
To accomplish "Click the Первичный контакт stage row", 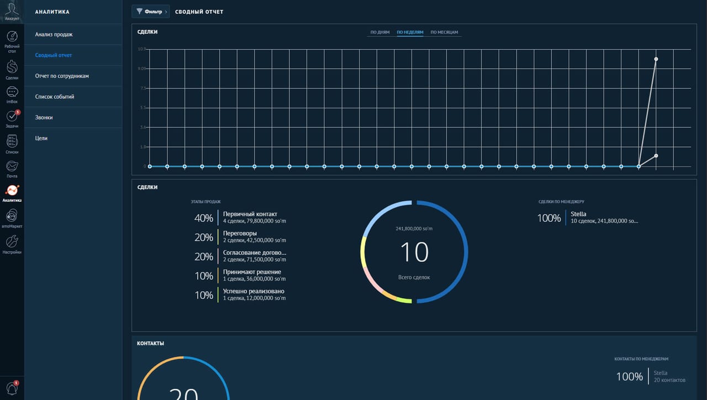I will [240, 218].
